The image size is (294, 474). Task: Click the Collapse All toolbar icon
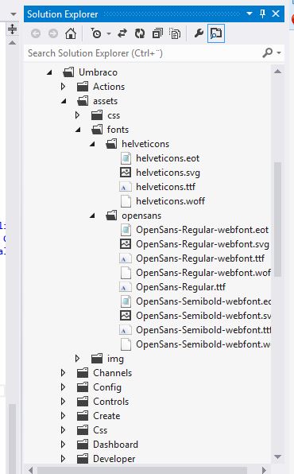pyautogui.click(x=157, y=33)
